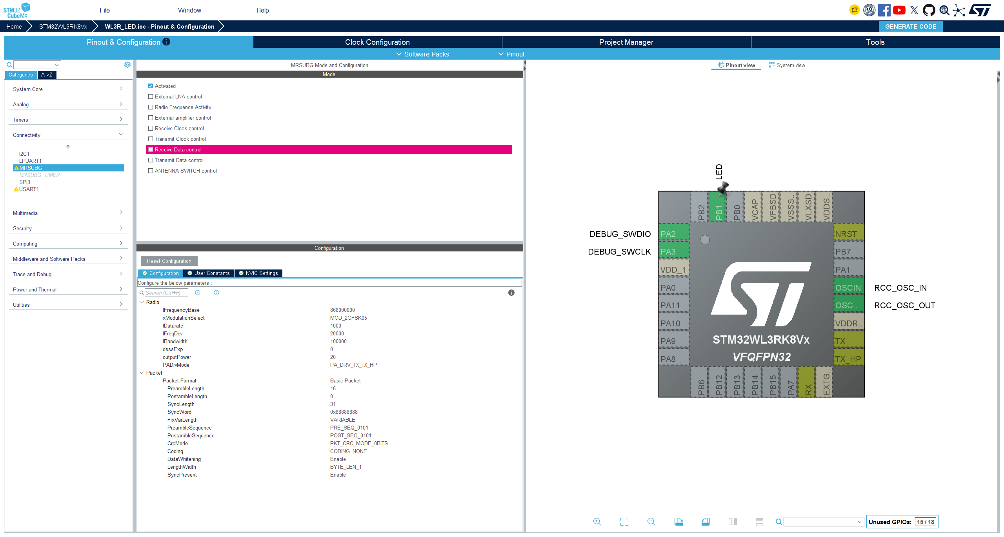Click the info icon beside Pinout & Configuration
Viewport: 1004px width, 537px height.
(x=166, y=42)
